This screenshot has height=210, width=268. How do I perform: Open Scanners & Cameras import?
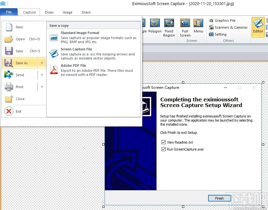click(228, 27)
